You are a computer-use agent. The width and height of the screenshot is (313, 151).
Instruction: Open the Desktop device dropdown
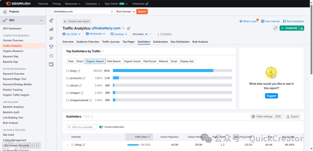coord(119,34)
